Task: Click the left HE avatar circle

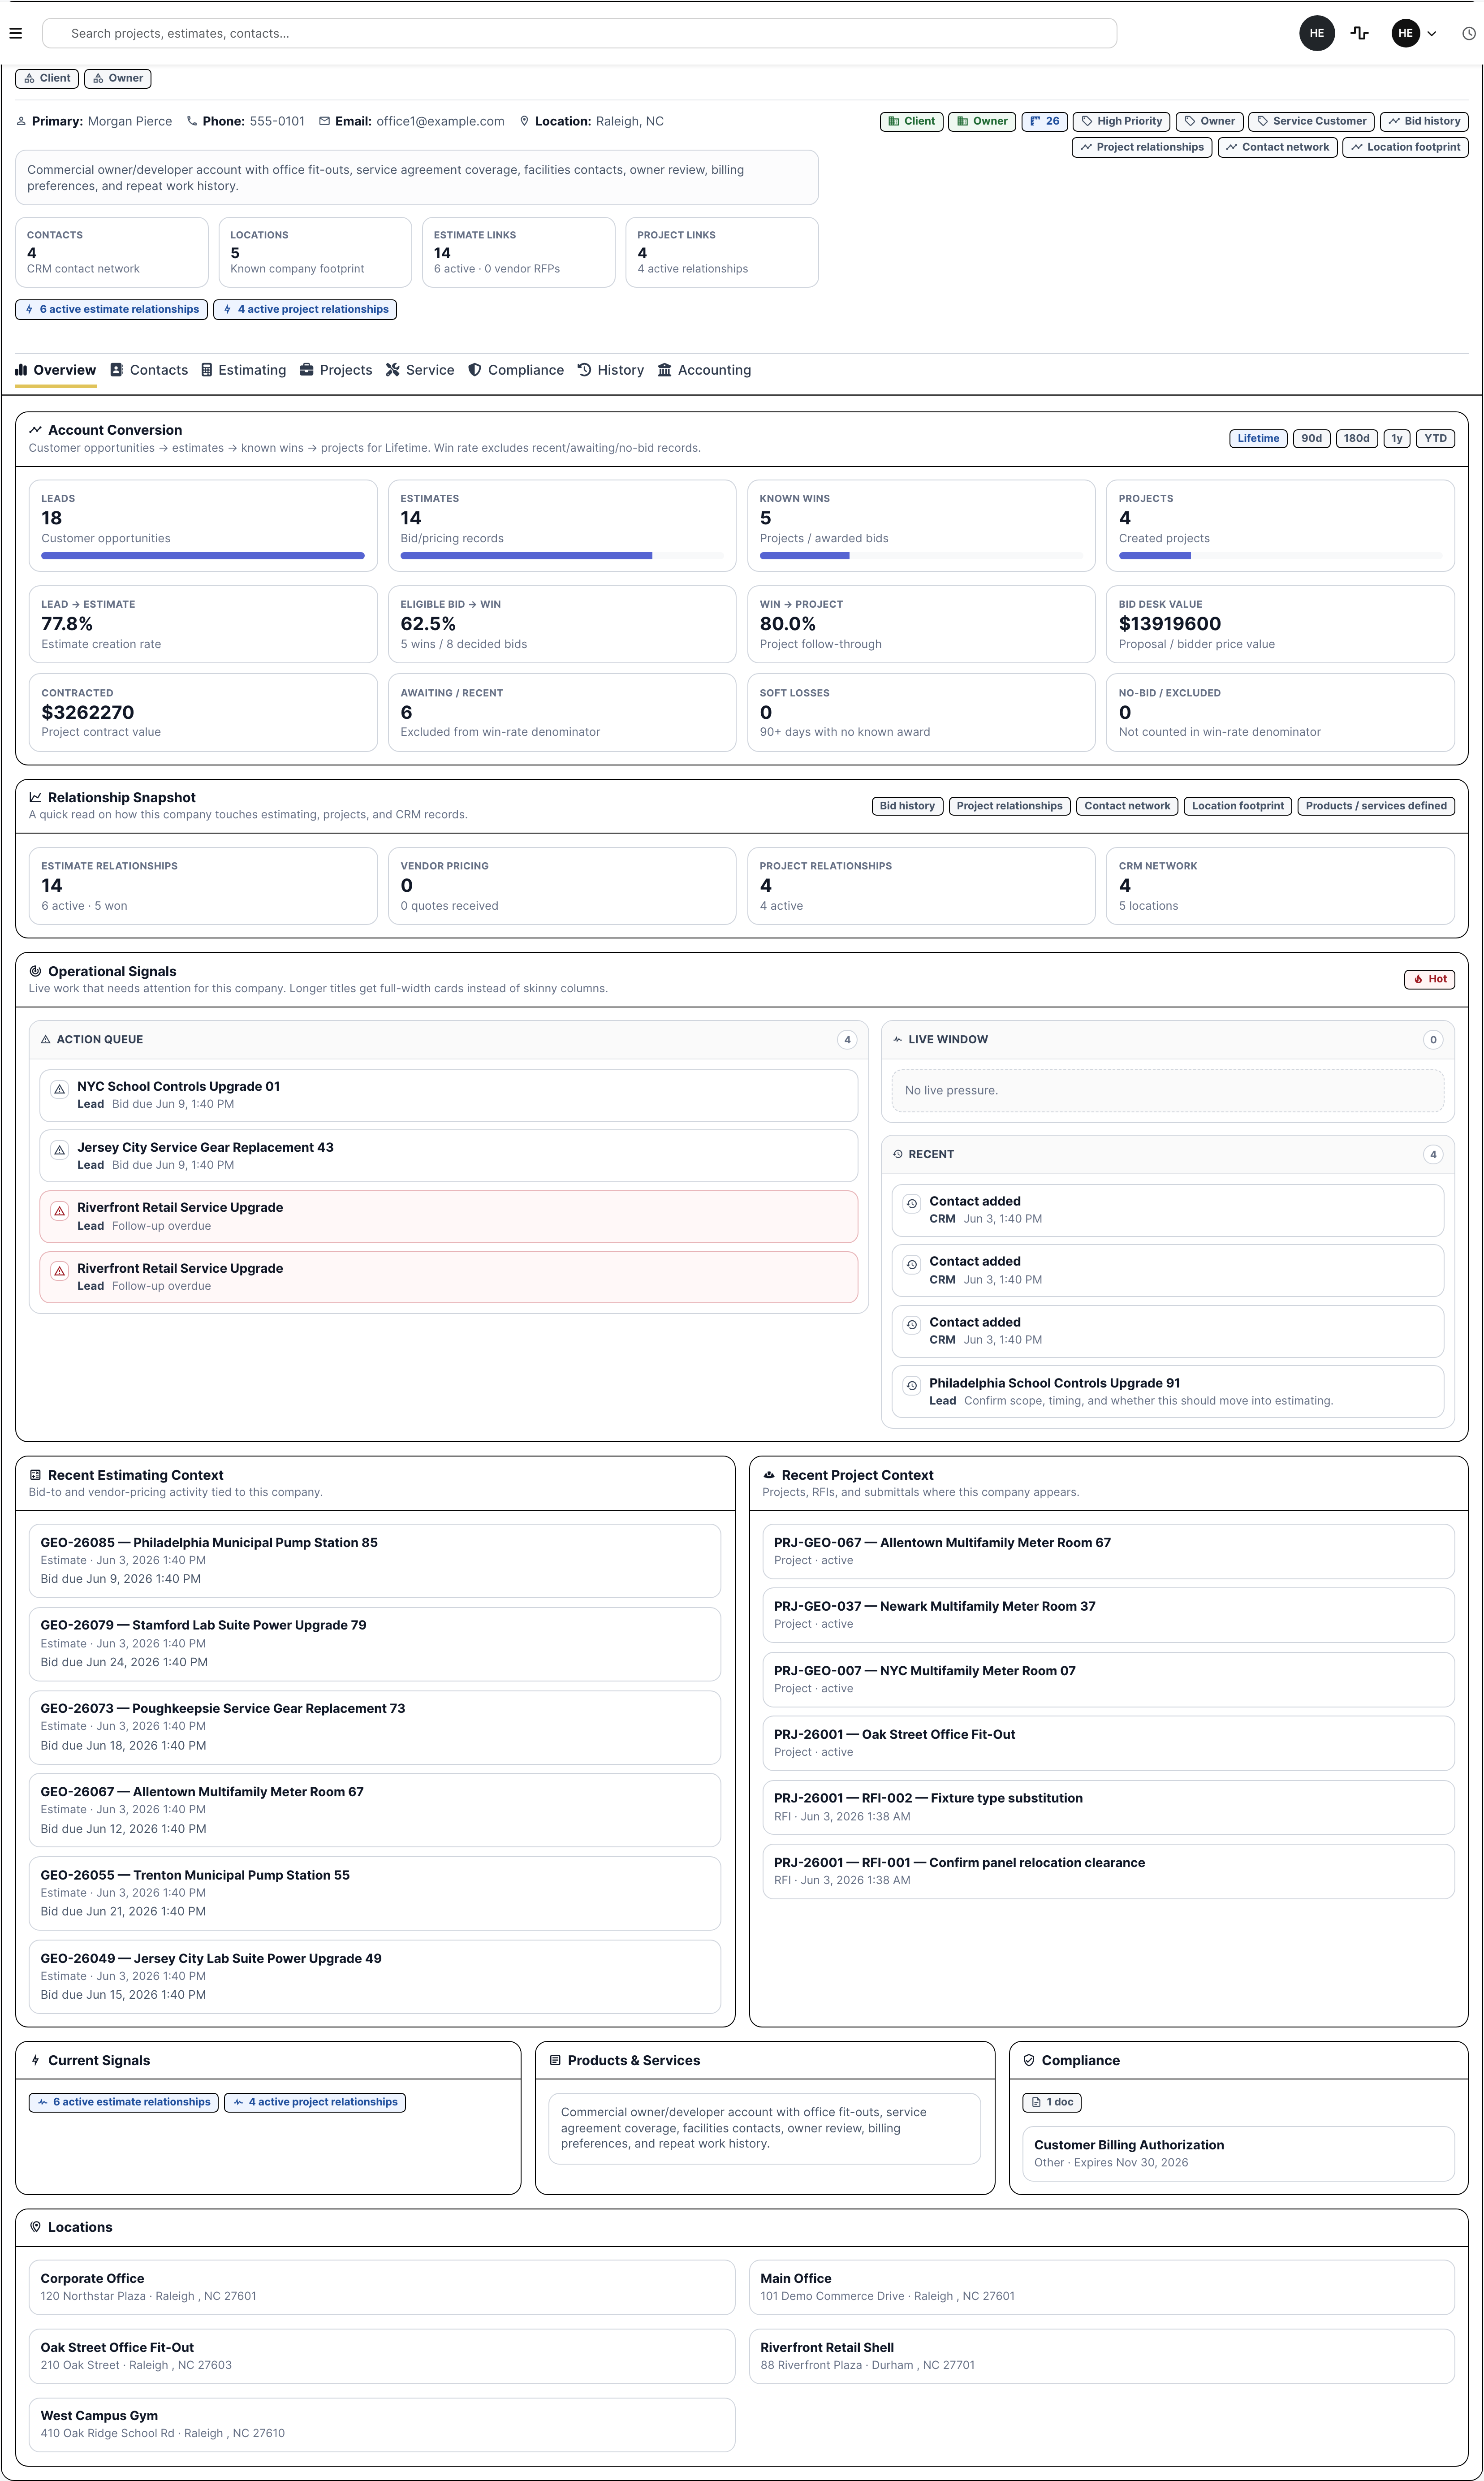Action: pos(1316,33)
